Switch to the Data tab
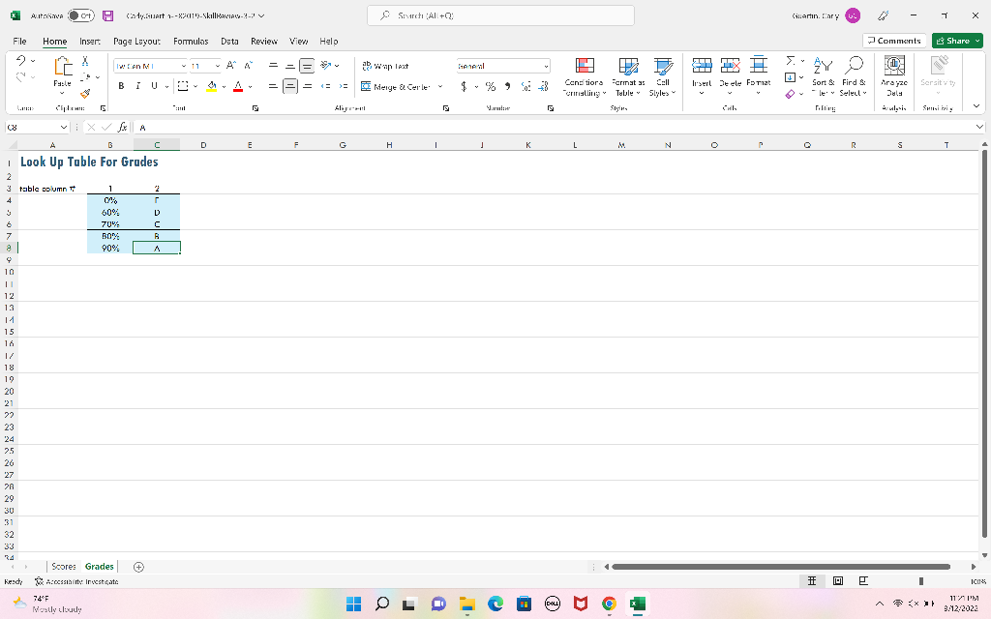Viewport: 991px width, 619px height. point(229,41)
